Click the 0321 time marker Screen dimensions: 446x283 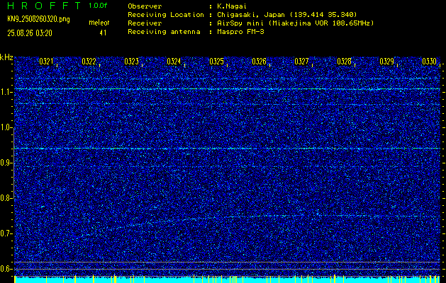pyautogui.click(x=46, y=62)
